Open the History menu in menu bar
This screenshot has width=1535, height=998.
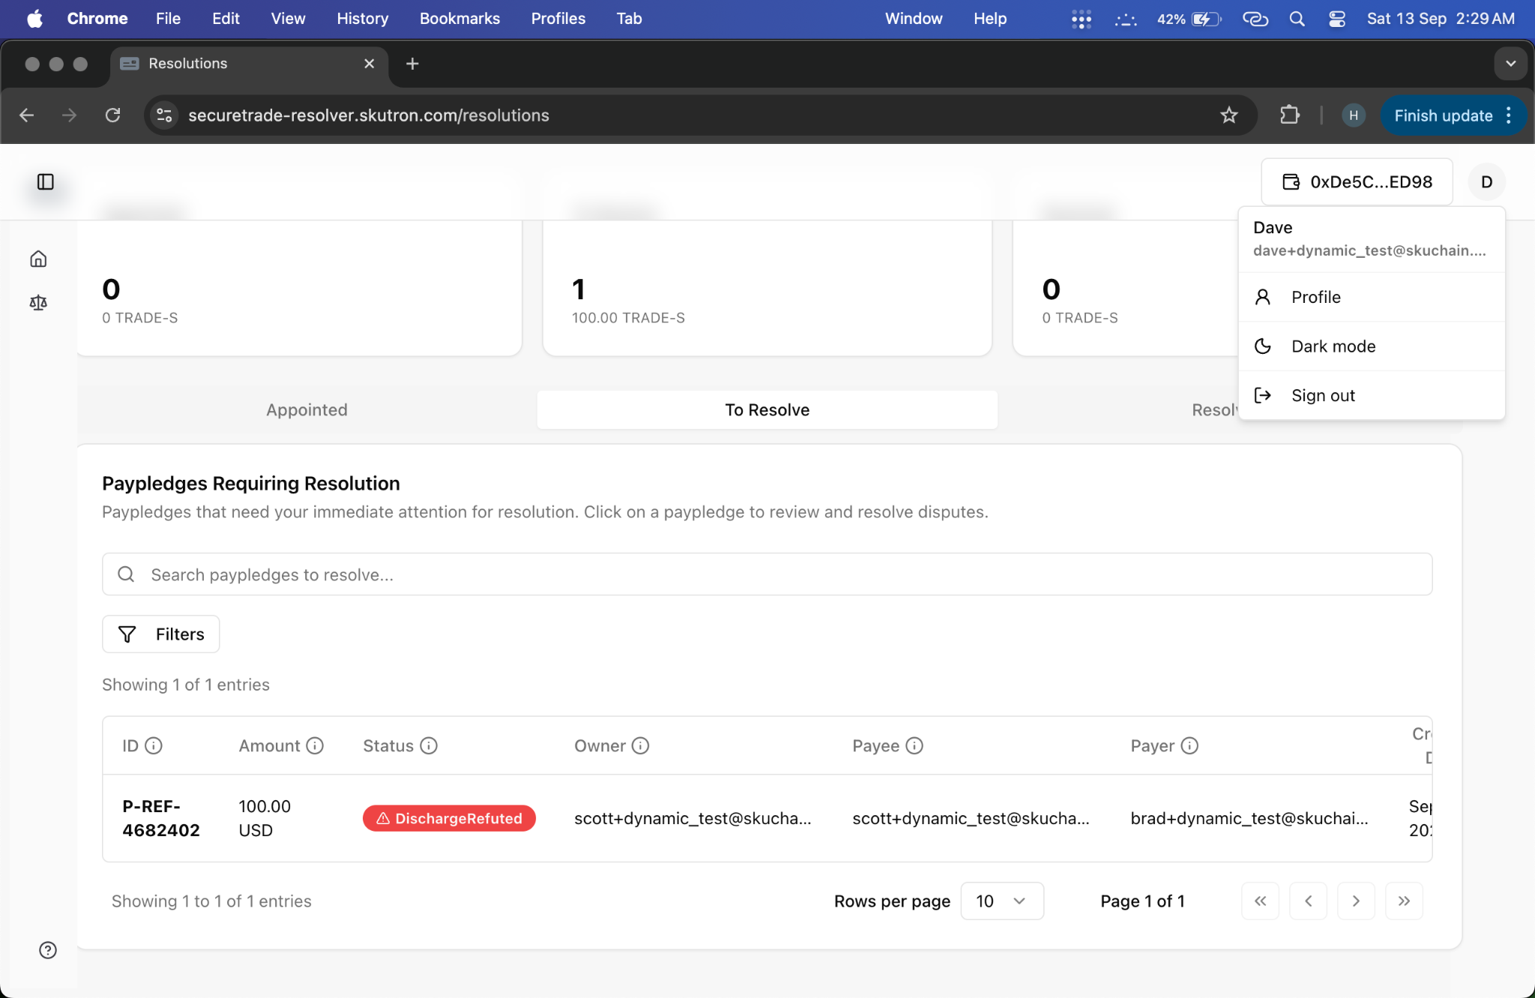[x=362, y=19]
